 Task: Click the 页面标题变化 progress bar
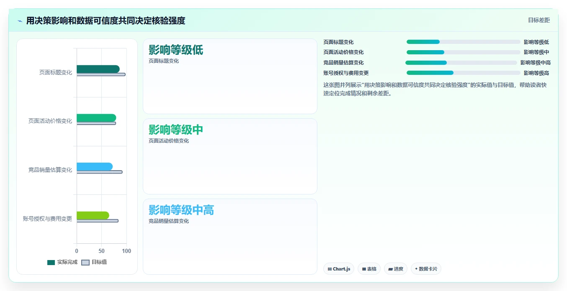pyautogui.click(x=463, y=42)
